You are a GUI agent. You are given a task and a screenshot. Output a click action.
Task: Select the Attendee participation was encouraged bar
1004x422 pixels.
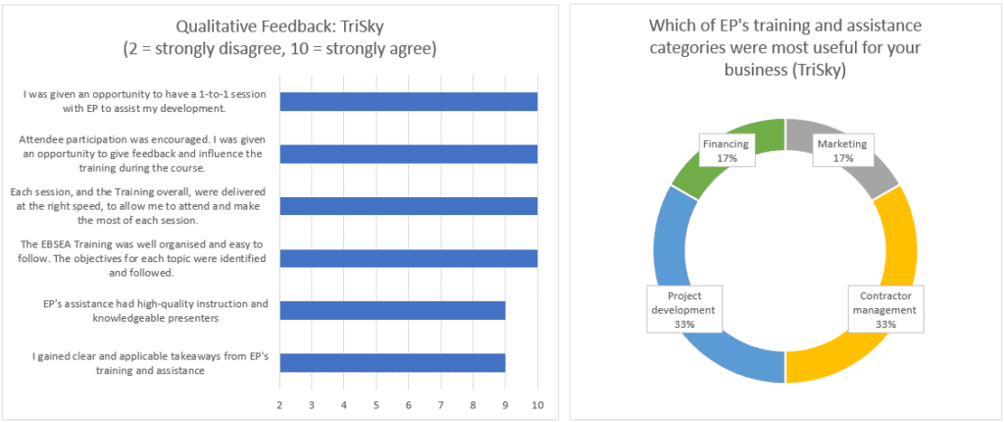pyautogui.click(x=408, y=153)
